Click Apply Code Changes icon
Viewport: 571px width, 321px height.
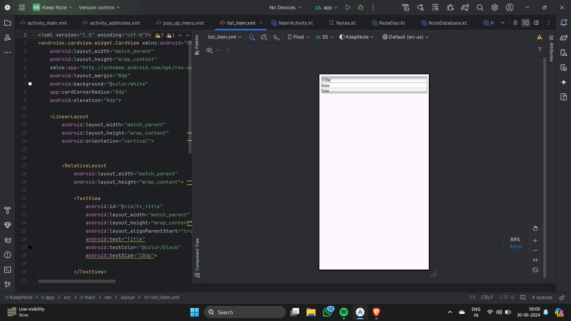coord(435,7)
